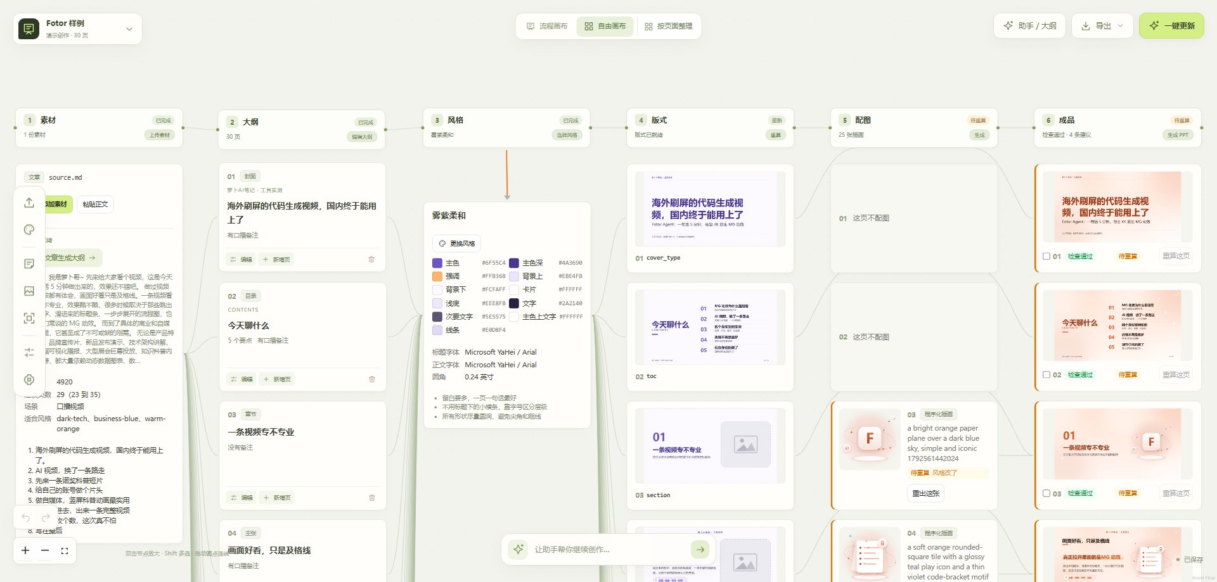Viewport: 1217px width, 582px height.
Task: Click 编辑 on outline page 02
Action: point(241,379)
